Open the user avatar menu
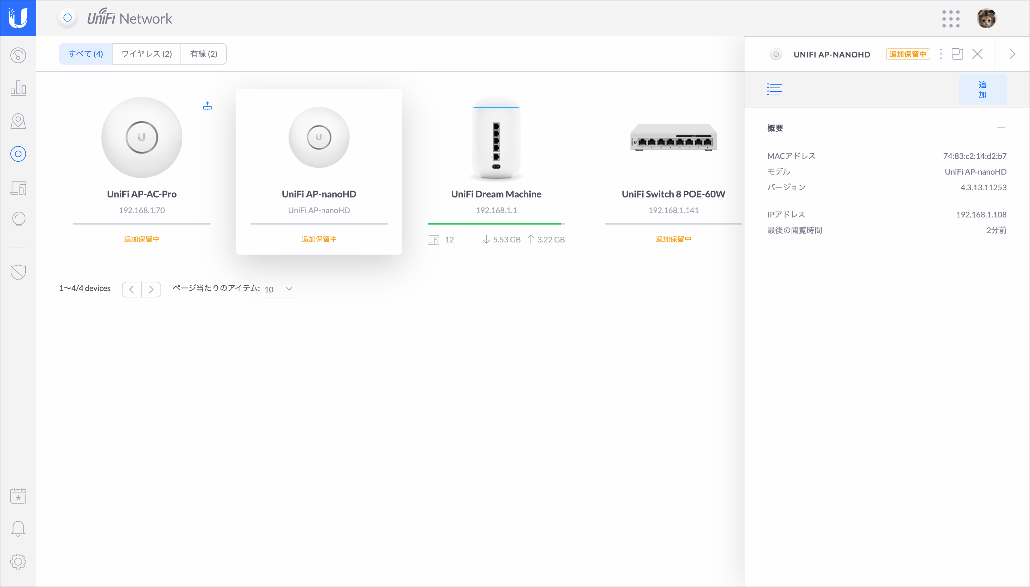This screenshot has width=1030, height=587. [986, 19]
